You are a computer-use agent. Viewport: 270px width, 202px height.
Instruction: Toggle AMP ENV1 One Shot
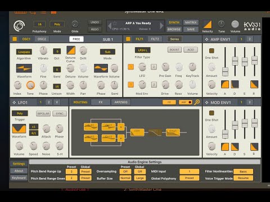[211, 50]
